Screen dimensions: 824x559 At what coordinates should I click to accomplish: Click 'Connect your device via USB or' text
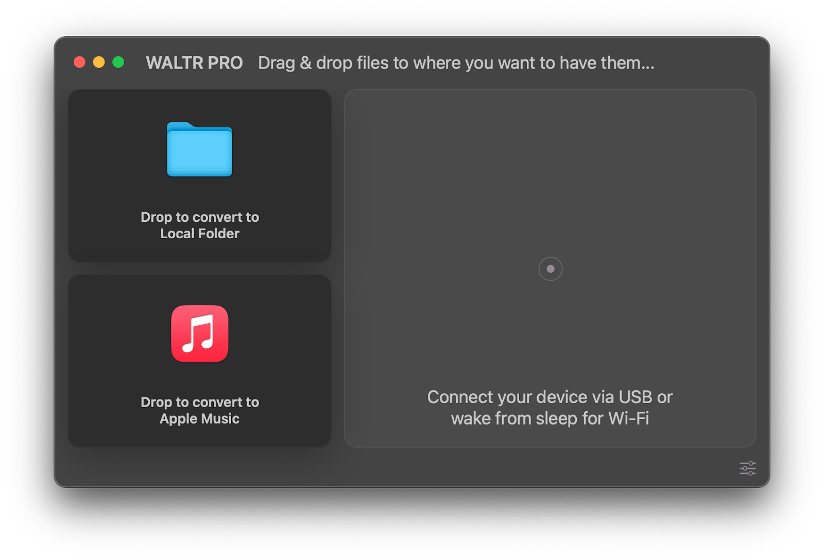pyautogui.click(x=550, y=397)
